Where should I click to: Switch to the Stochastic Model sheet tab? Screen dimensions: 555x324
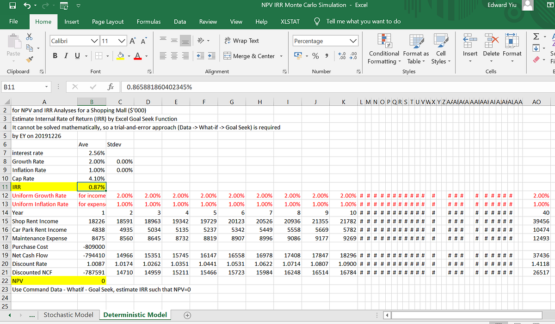tap(68, 314)
